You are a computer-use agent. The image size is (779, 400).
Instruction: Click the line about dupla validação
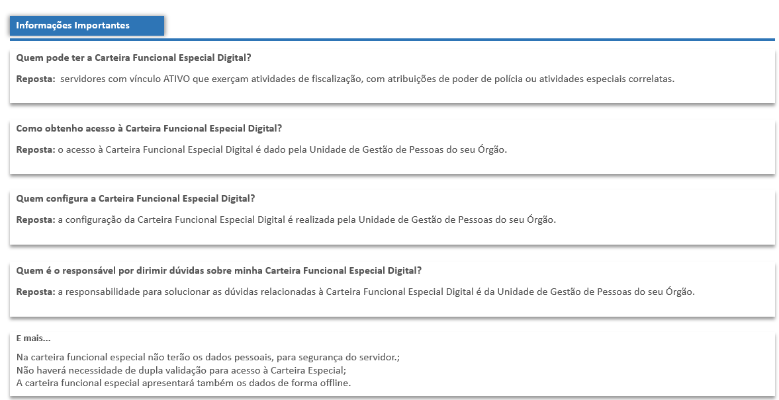click(181, 370)
